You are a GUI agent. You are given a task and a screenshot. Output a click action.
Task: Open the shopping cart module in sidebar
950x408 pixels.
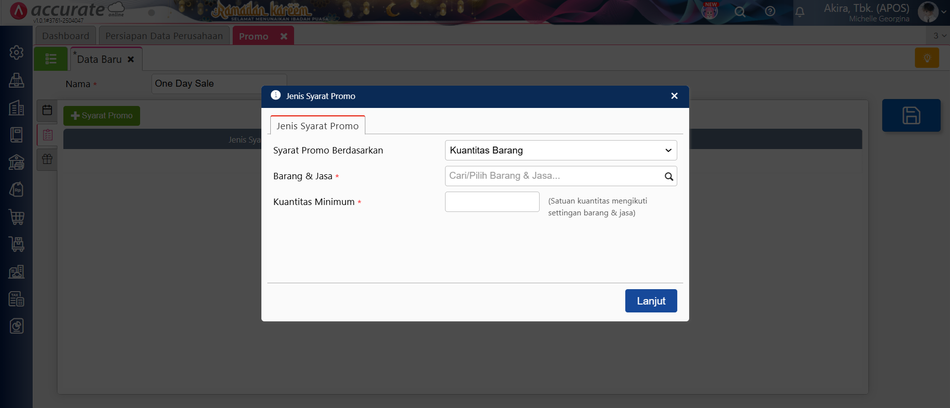click(16, 217)
